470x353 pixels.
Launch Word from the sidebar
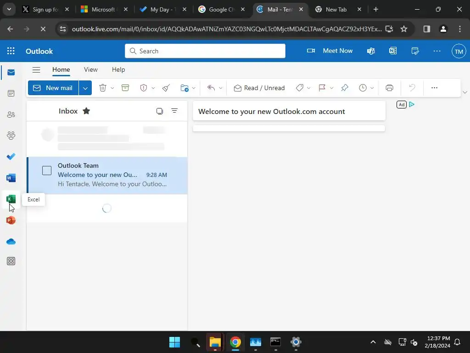tap(11, 178)
